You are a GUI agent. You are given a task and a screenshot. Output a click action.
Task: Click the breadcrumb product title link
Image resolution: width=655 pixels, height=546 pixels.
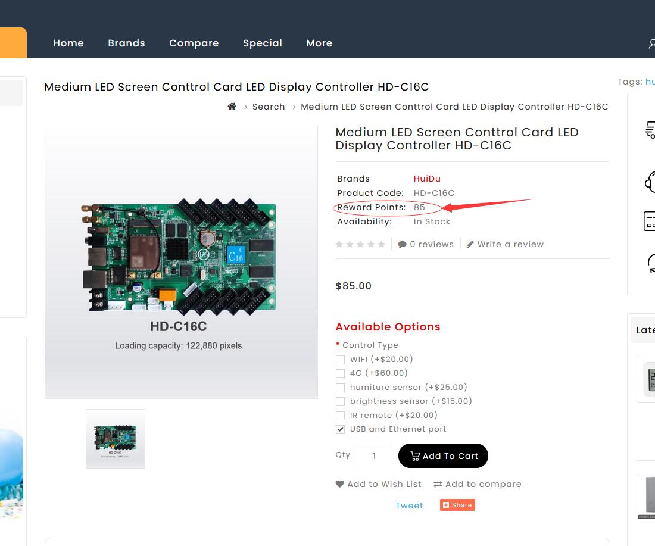pyautogui.click(x=454, y=107)
